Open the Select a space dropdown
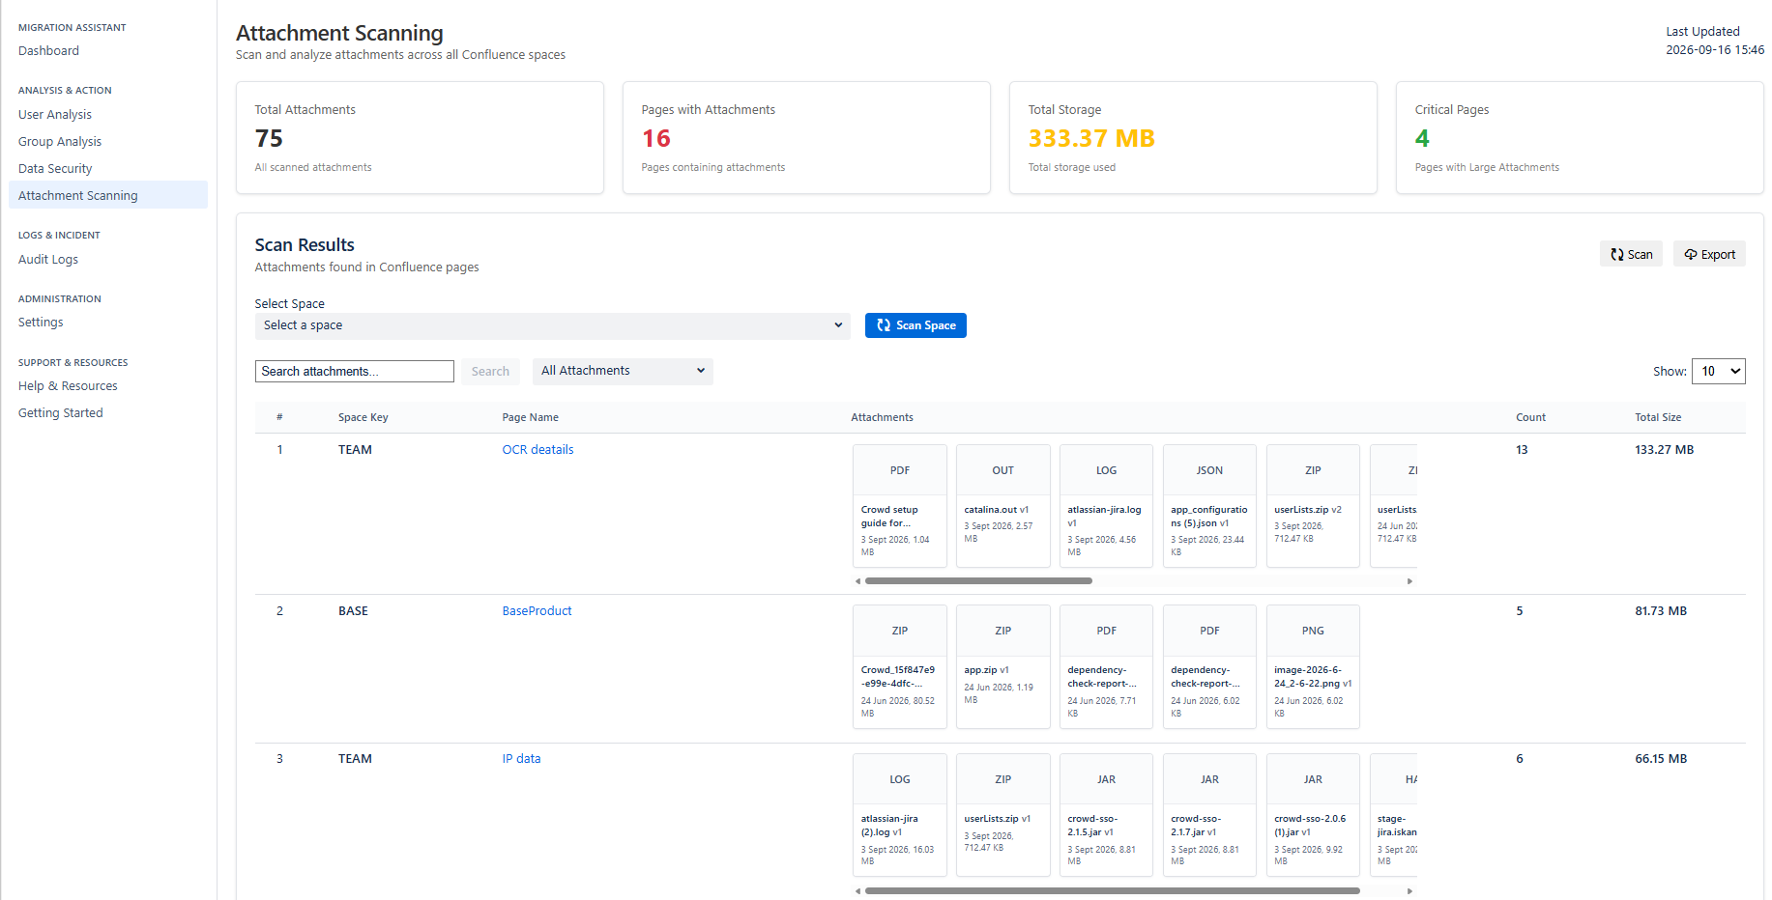The width and height of the screenshot is (1772, 900). point(552,325)
